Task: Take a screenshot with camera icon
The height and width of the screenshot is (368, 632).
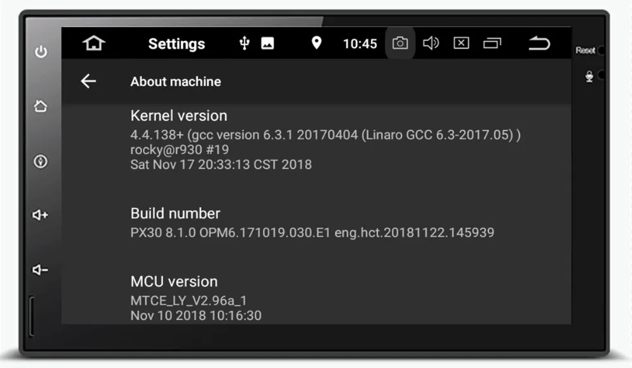Action: point(400,43)
